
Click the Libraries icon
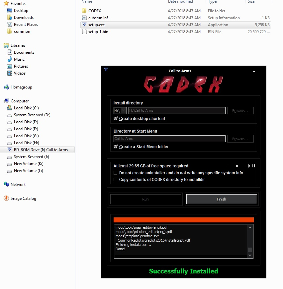tap(6, 45)
